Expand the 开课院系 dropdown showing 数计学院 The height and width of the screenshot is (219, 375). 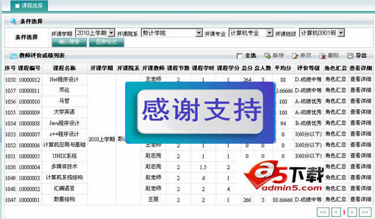[x=172, y=33]
